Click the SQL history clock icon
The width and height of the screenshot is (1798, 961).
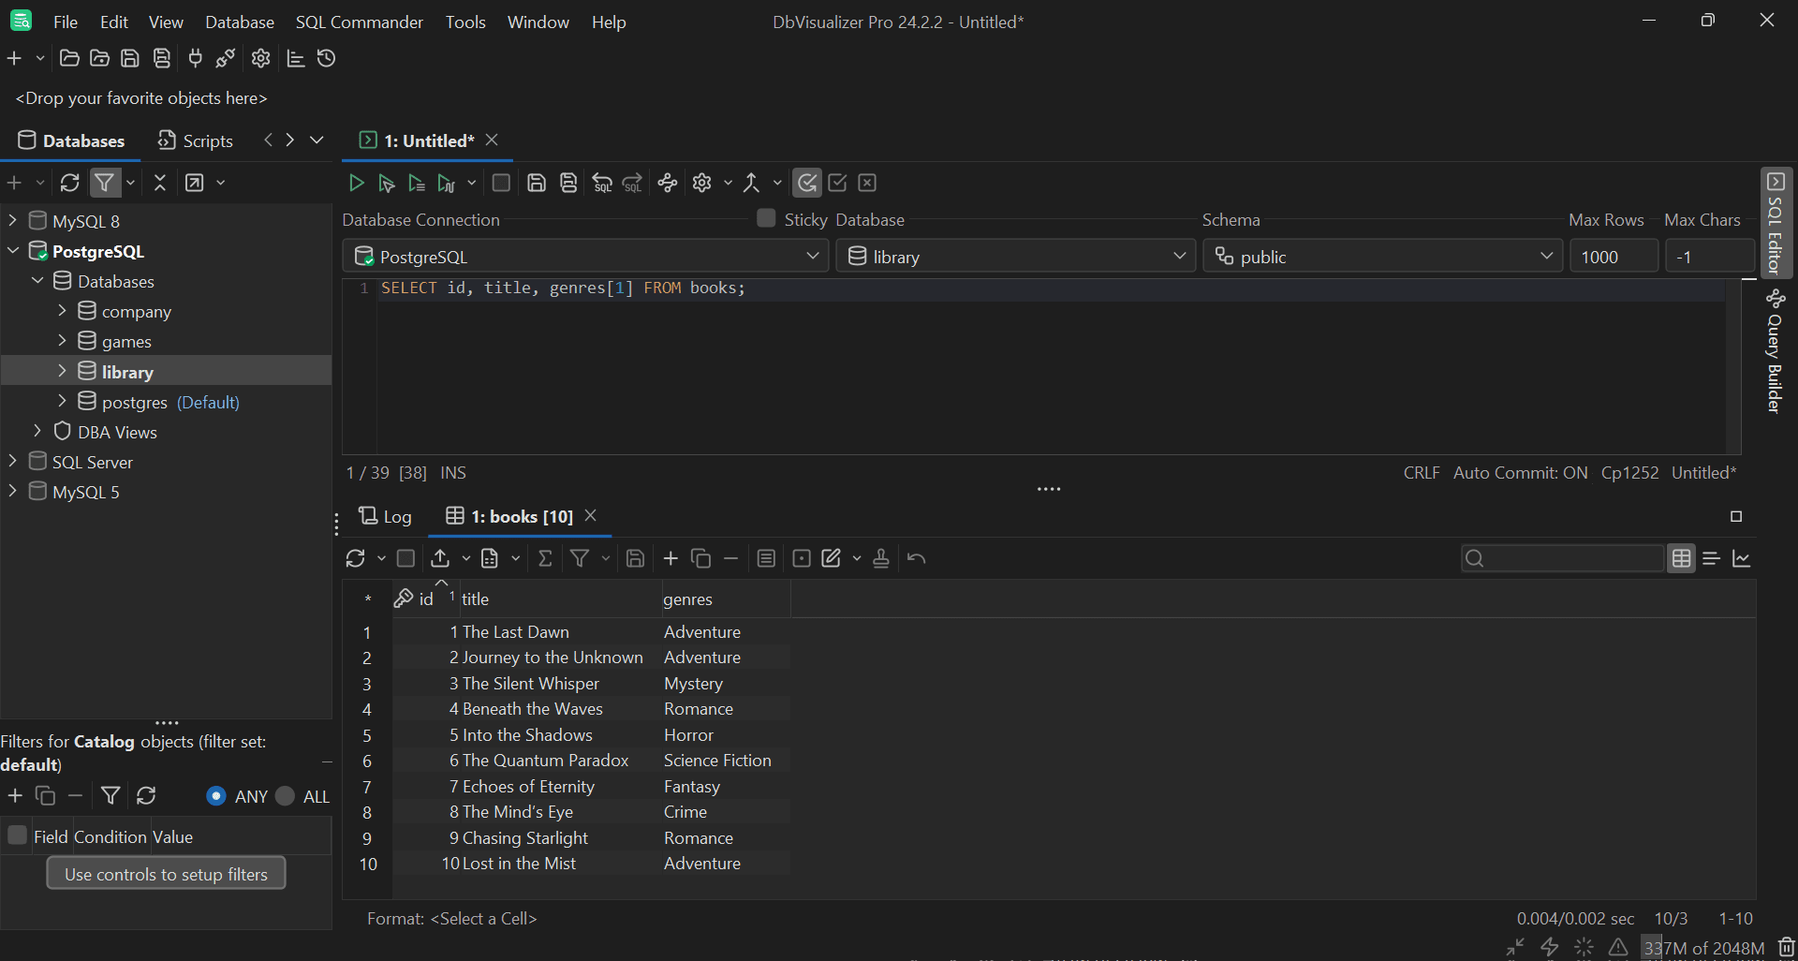click(x=326, y=59)
